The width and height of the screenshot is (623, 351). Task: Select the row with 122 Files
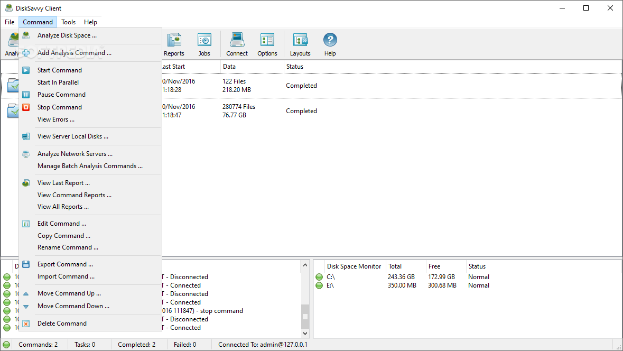point(312,86)
